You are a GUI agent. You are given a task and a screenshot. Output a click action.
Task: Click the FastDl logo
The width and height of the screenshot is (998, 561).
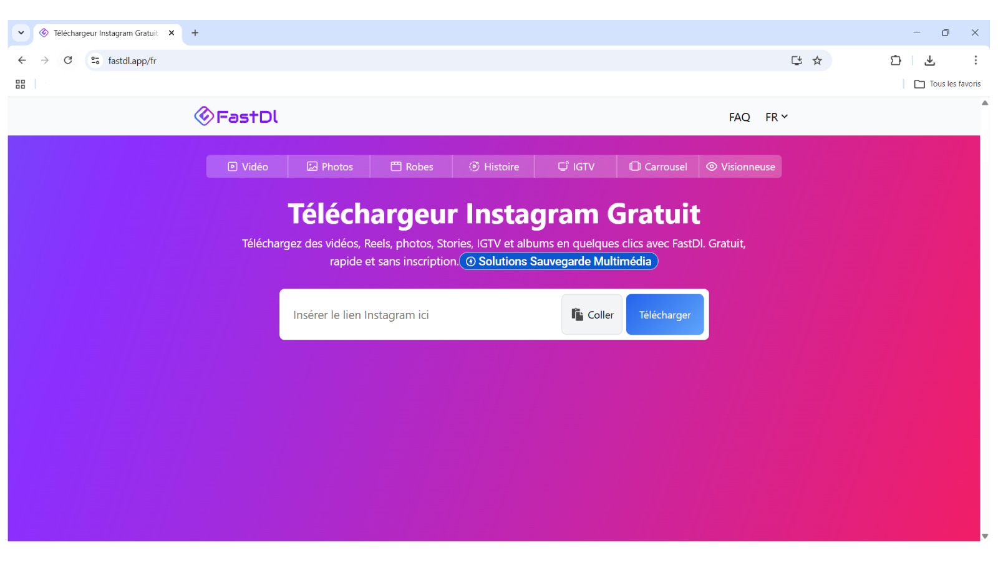236,116
